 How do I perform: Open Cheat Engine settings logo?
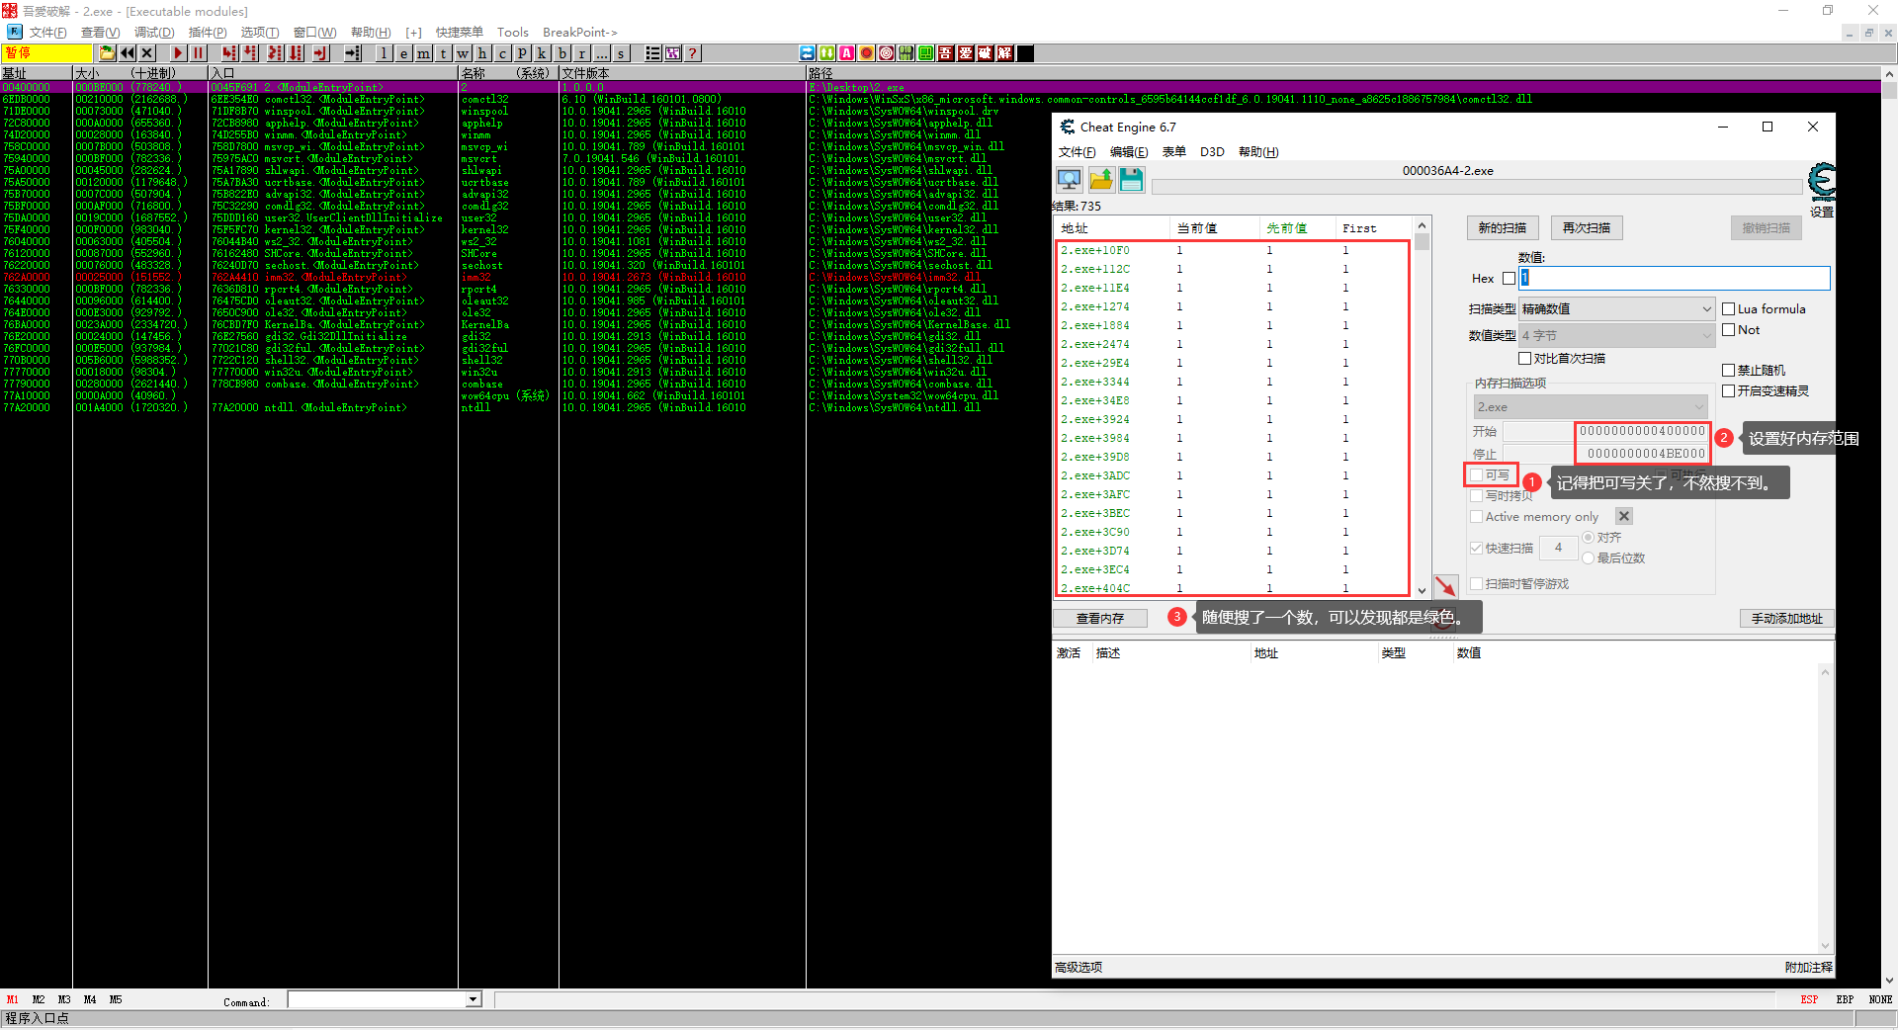(x=1821, y=184)
